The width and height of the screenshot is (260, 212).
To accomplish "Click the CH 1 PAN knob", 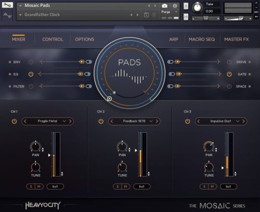I will (35, 146).
